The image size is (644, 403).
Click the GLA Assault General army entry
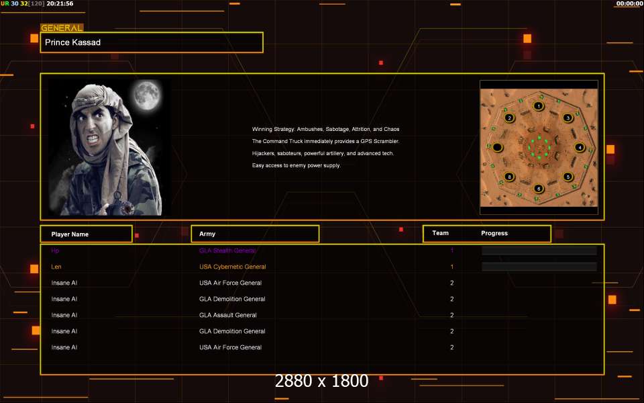tap(228, 315)
